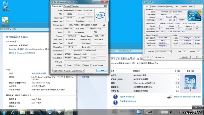Click the printer icon in performance window
This screenshot has height=115, width=204.
coord(169,97)
